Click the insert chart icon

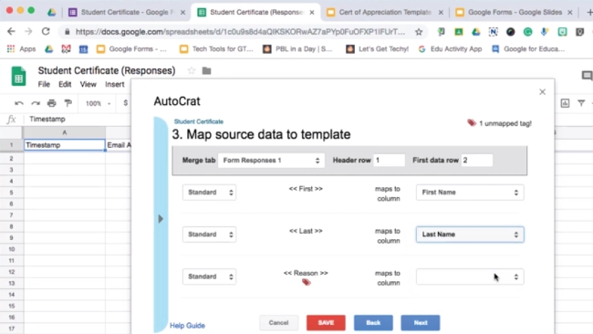(x=565, y=103)
